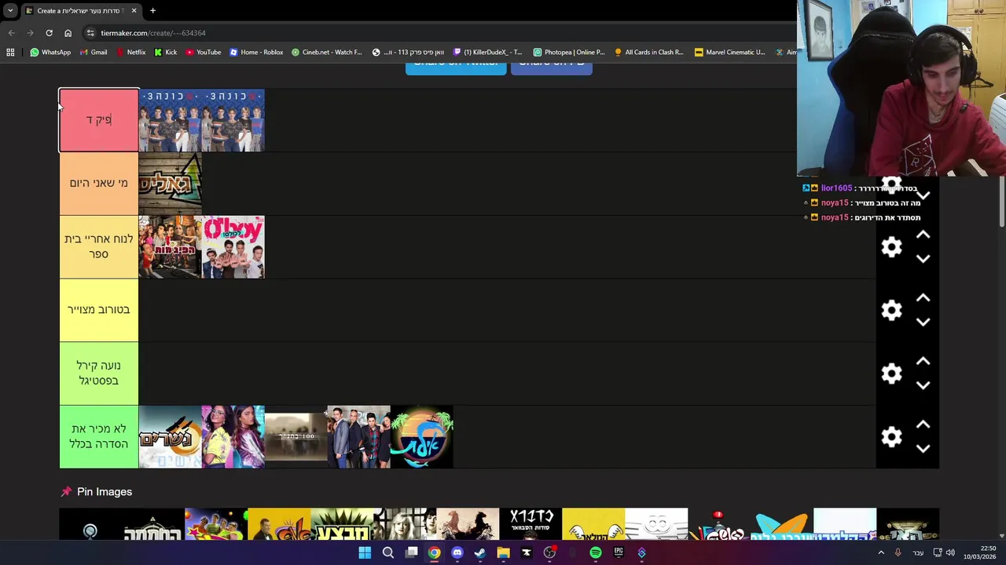Open the Kick bookmark
The width and height of the screenshot is (1006, 565).
pos(165,53)
